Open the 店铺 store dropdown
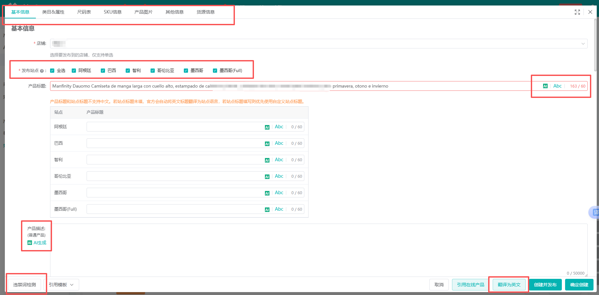 pyautogui.click(x=319, y=44)
